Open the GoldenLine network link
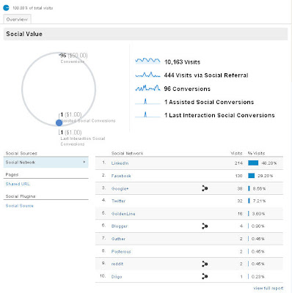Viewport: 292px width, 293px height. click(123, 214)
